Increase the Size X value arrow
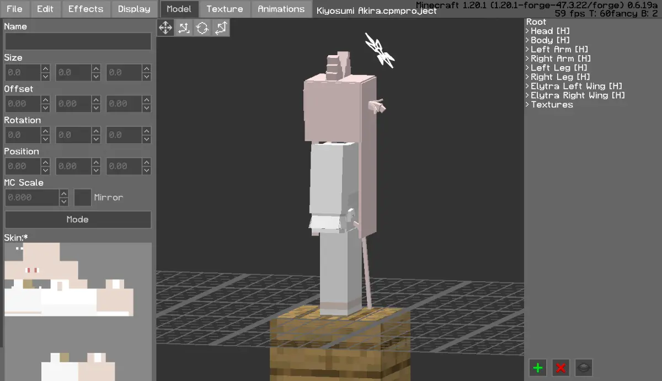Screen dimensions: 662x381 tap(45, 68)
